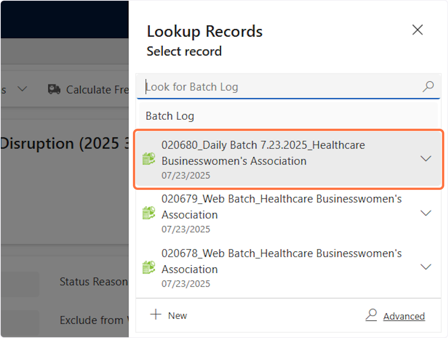
Task: Click the batch icon beside record 020680
Action: pos(149,159)
